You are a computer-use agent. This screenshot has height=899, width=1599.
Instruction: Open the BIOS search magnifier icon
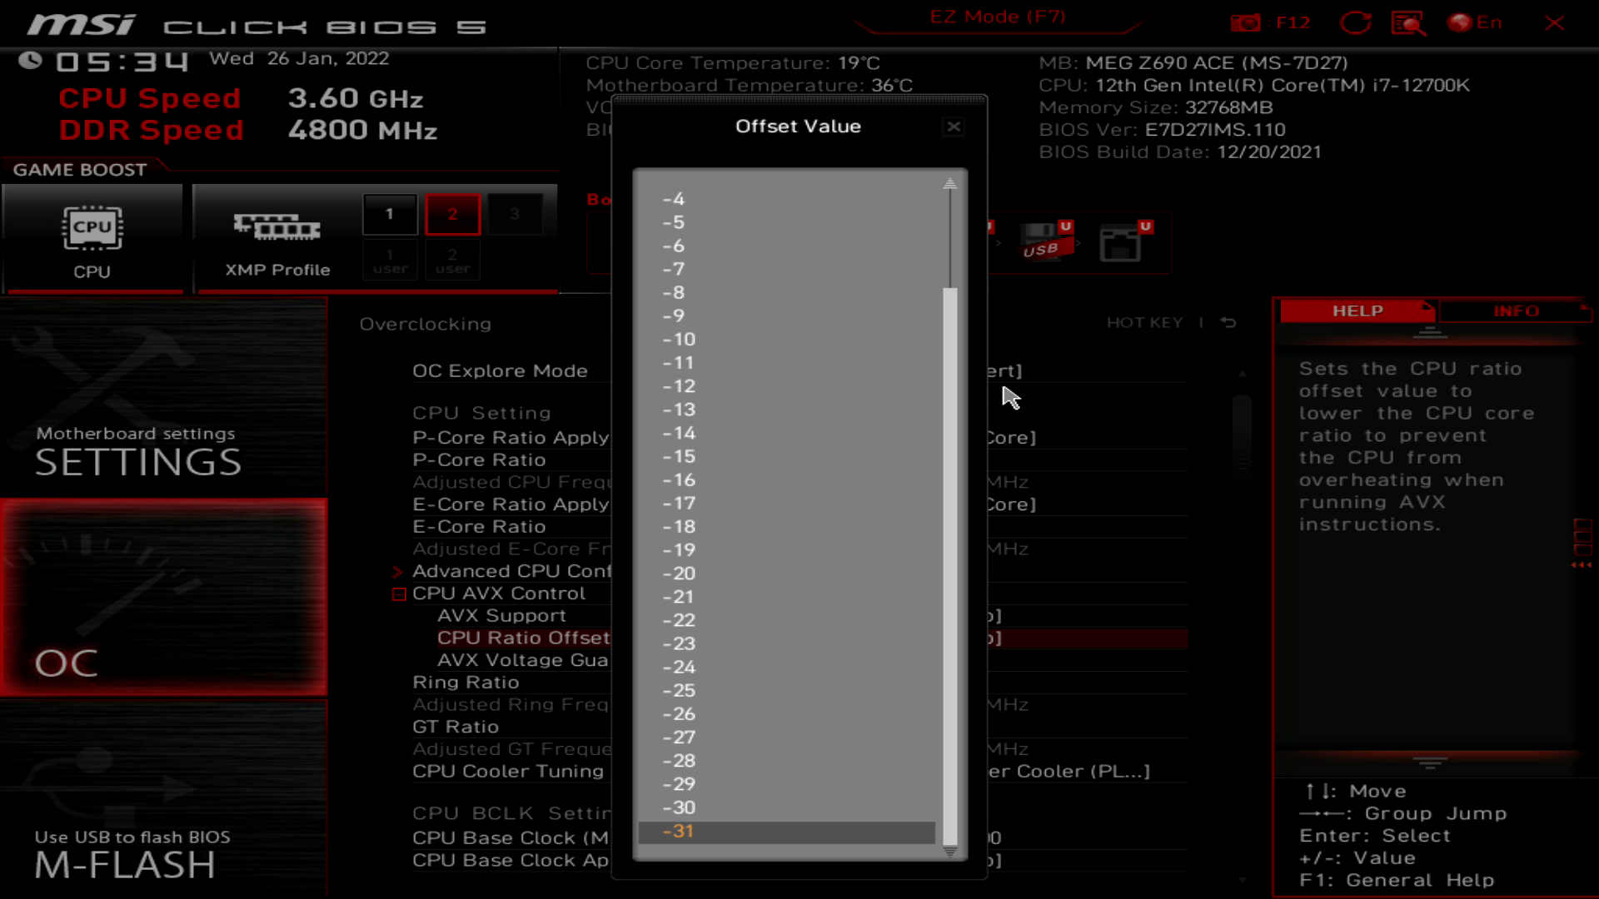pyautogui.click(x=1408, y=22)
